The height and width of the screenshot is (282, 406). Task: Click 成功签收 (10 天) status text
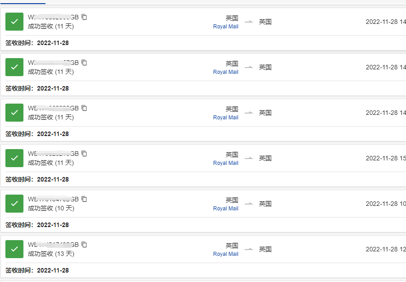(51, 208)
